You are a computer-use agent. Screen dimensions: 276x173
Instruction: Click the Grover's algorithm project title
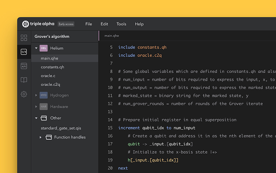52,36
